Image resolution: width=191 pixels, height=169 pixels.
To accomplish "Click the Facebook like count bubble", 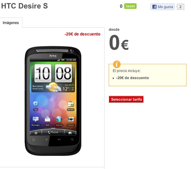I will point(180,7).
